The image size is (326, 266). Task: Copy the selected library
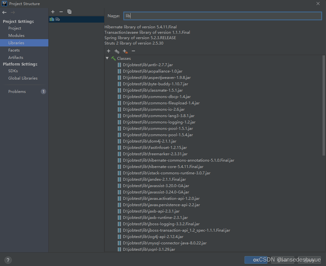[x=69, y=12]
